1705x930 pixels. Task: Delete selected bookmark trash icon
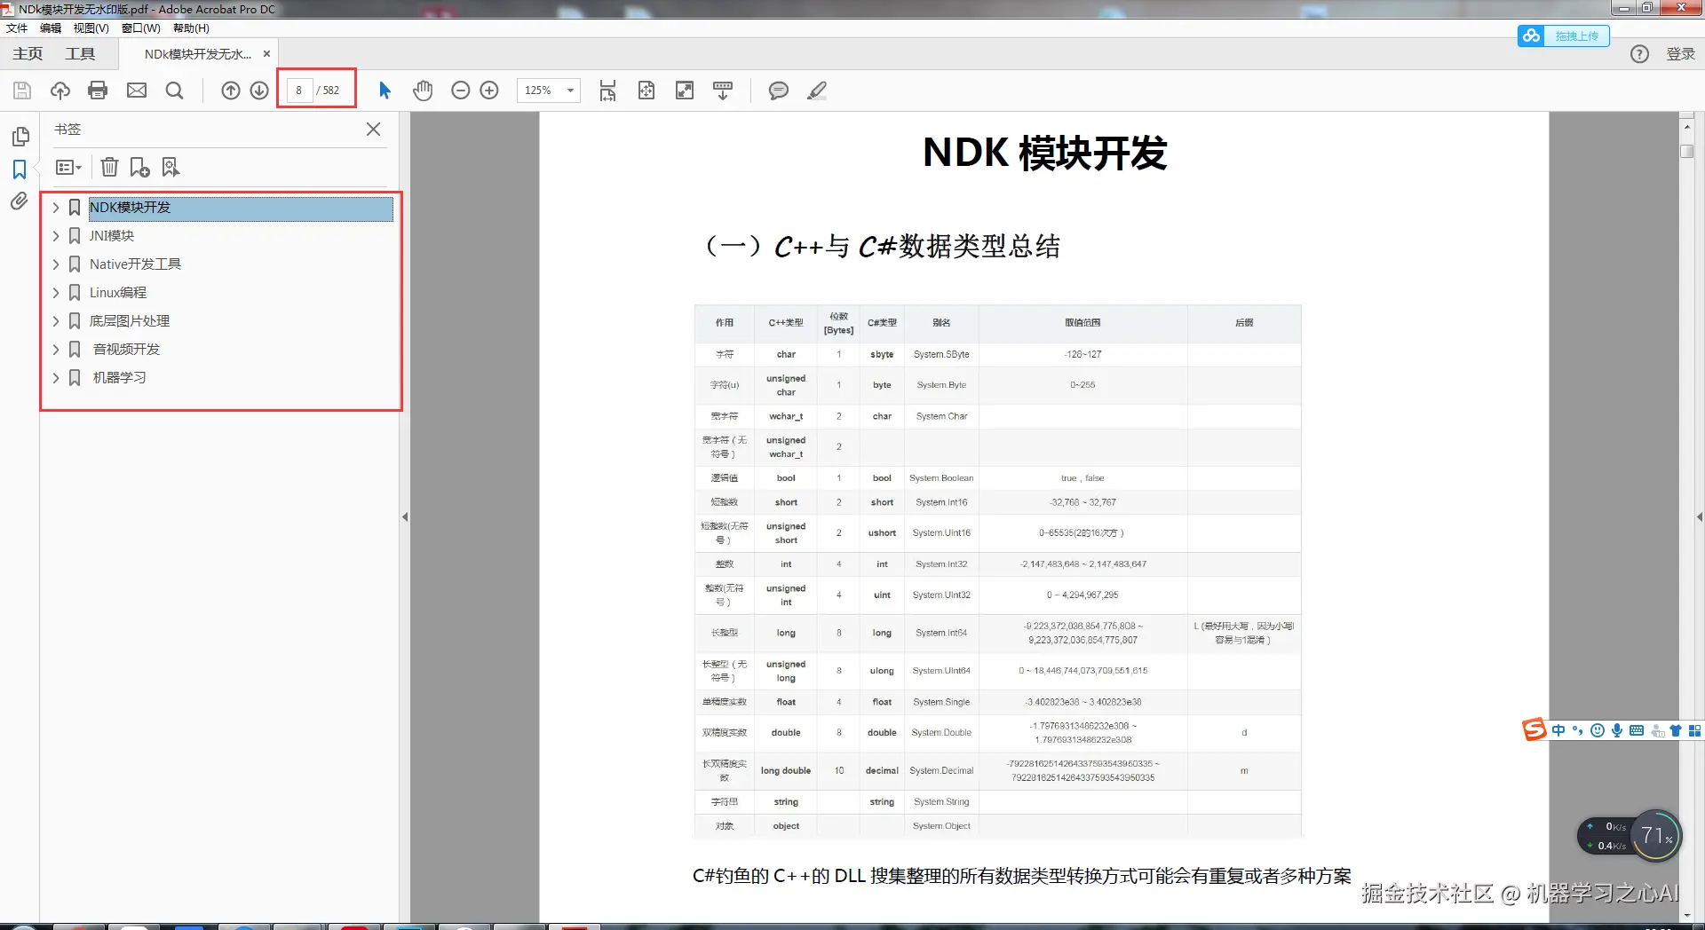[x=109, y=167]
